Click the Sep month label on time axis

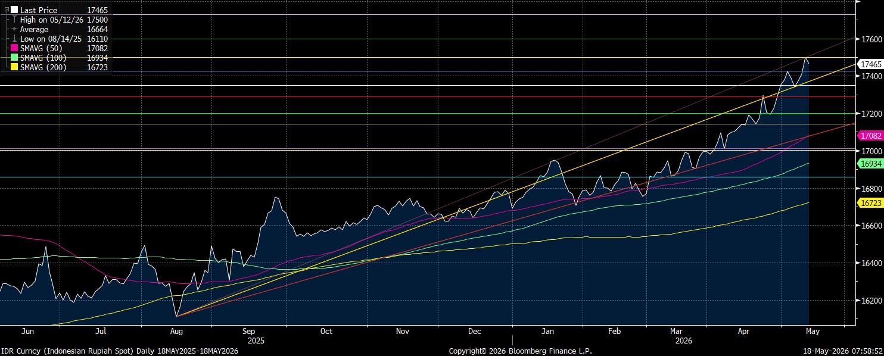pyautogui.click(x=249, y=330)
